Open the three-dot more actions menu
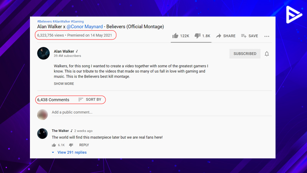The width and height of the screenshot is (307, 173). click(267, 36)
